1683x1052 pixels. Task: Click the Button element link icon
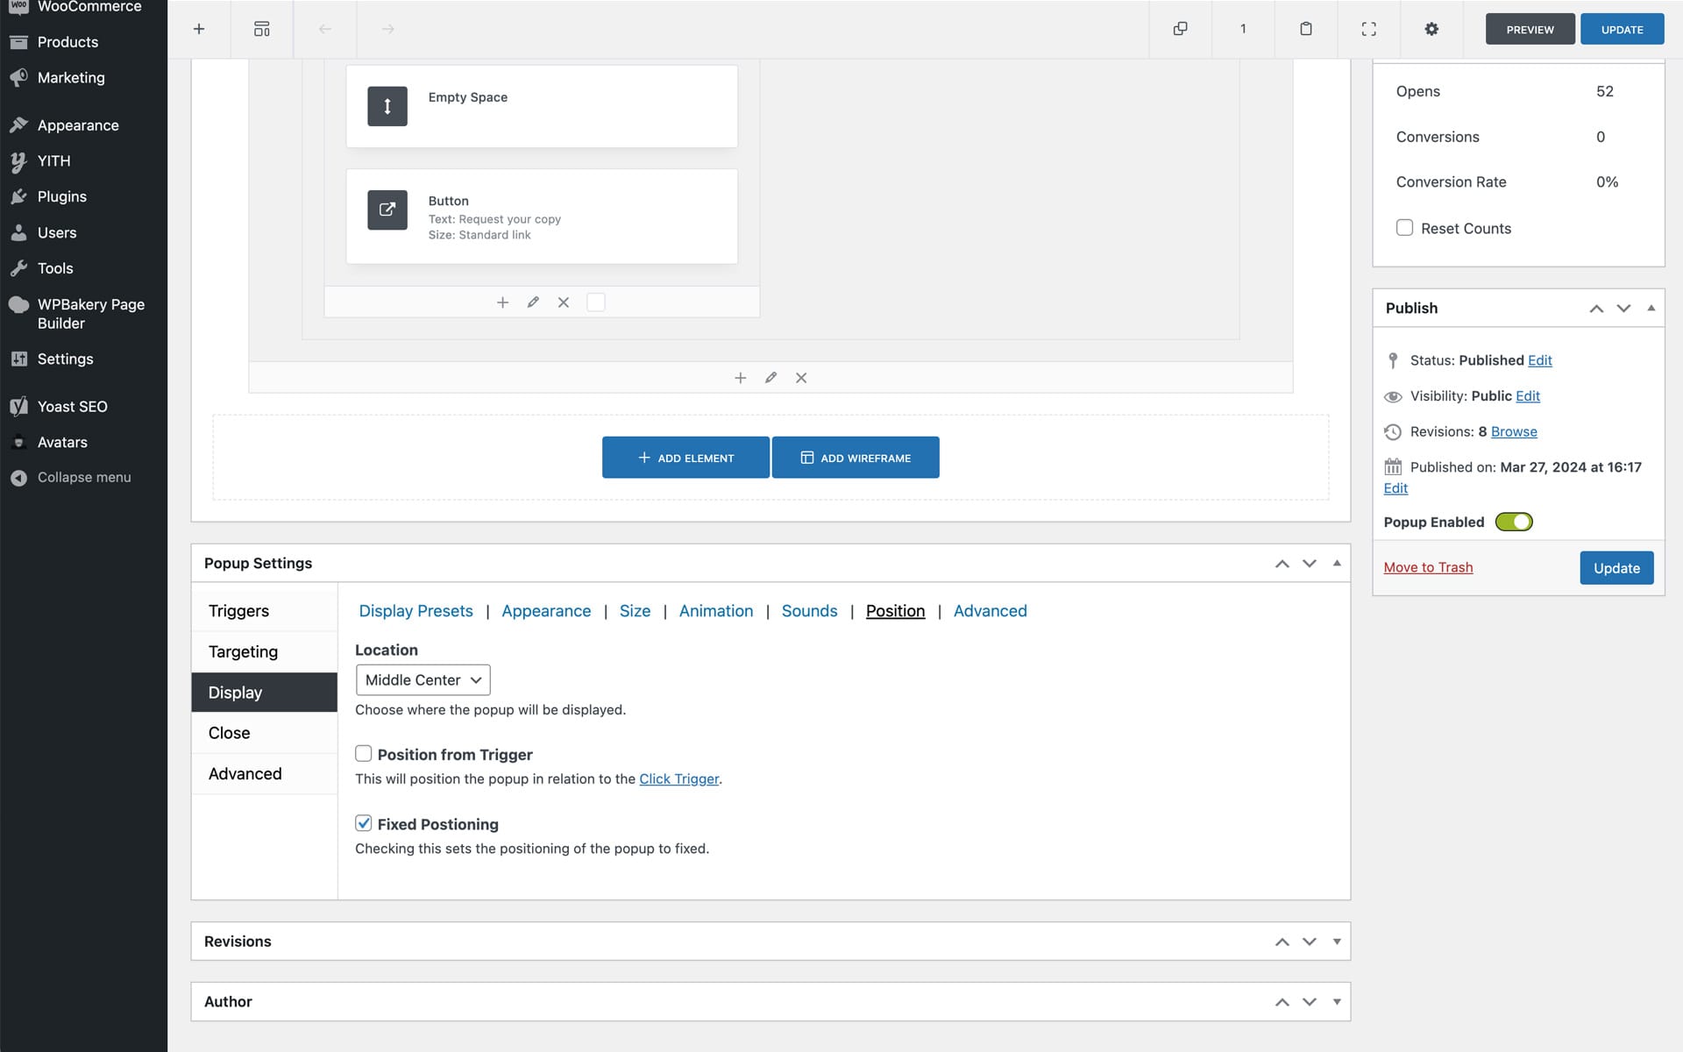pos(387,210)
